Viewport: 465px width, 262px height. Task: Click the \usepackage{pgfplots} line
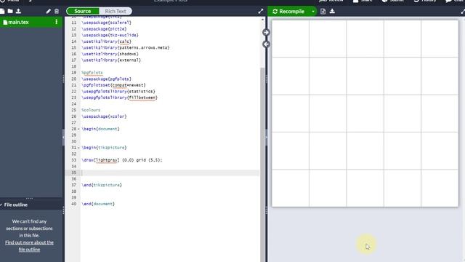(107, 79)
